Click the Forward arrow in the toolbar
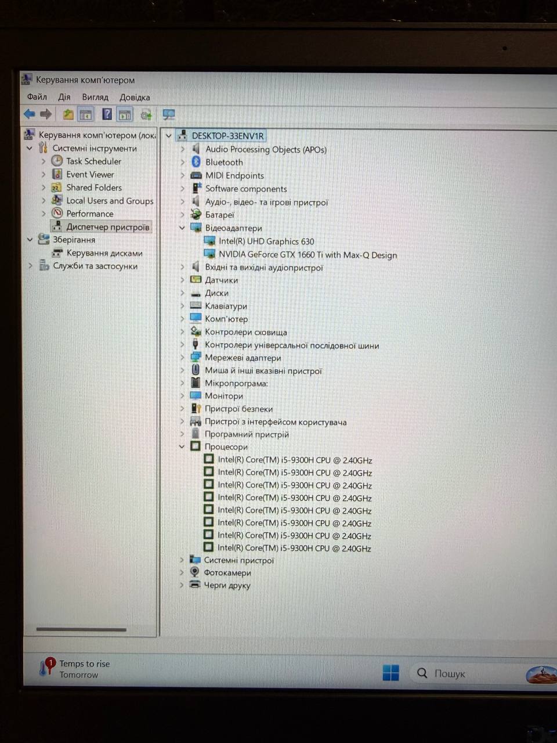Viewport: 557px width, 743px height. pos(46,114)
